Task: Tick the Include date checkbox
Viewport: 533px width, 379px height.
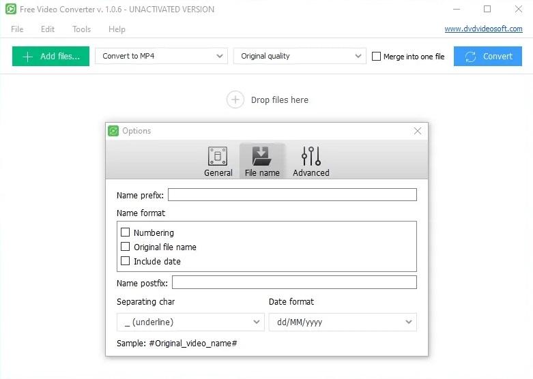Action: 125,261
